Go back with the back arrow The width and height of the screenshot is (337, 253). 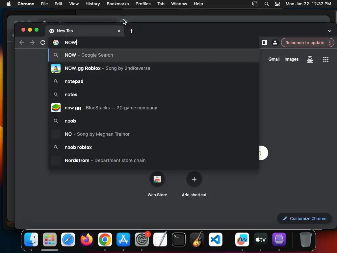21,42
